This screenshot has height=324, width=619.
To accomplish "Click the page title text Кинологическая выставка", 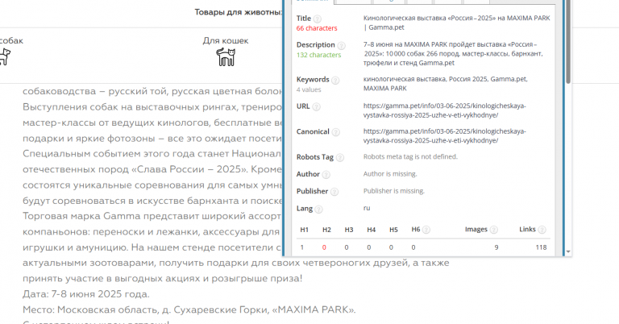I will pyautogui.click(x=457, y=23).
